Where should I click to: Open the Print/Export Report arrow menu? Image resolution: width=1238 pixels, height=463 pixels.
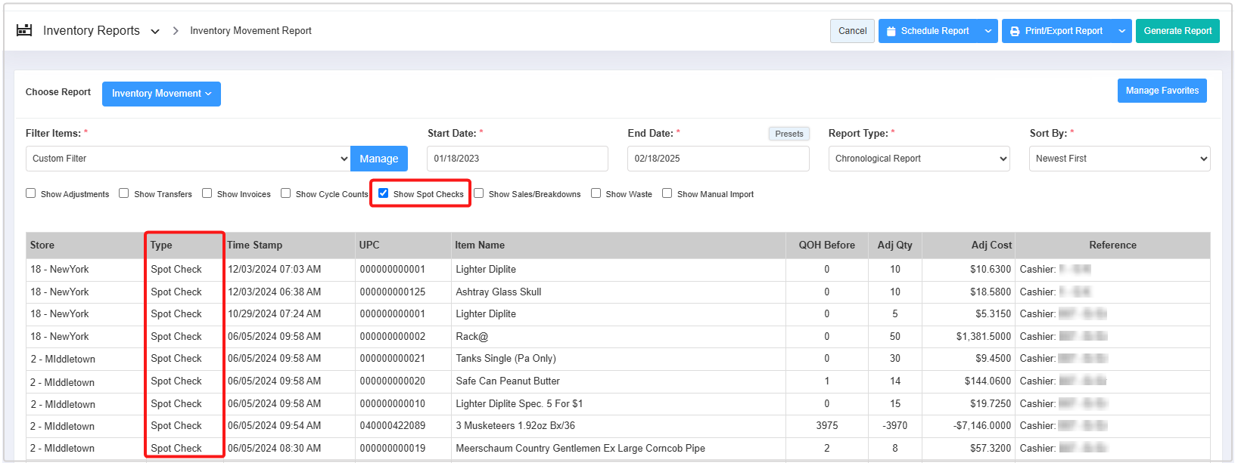click(1121, 31)
